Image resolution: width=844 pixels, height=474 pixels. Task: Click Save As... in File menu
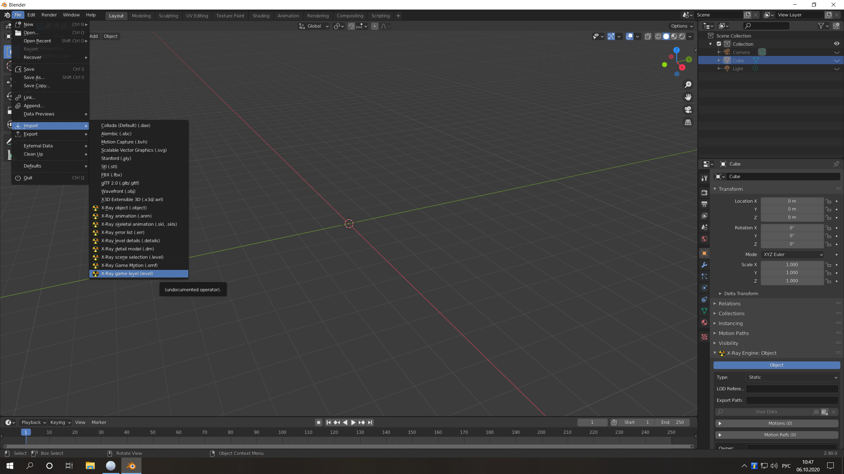pyautogui.click(x=50, y=77)
